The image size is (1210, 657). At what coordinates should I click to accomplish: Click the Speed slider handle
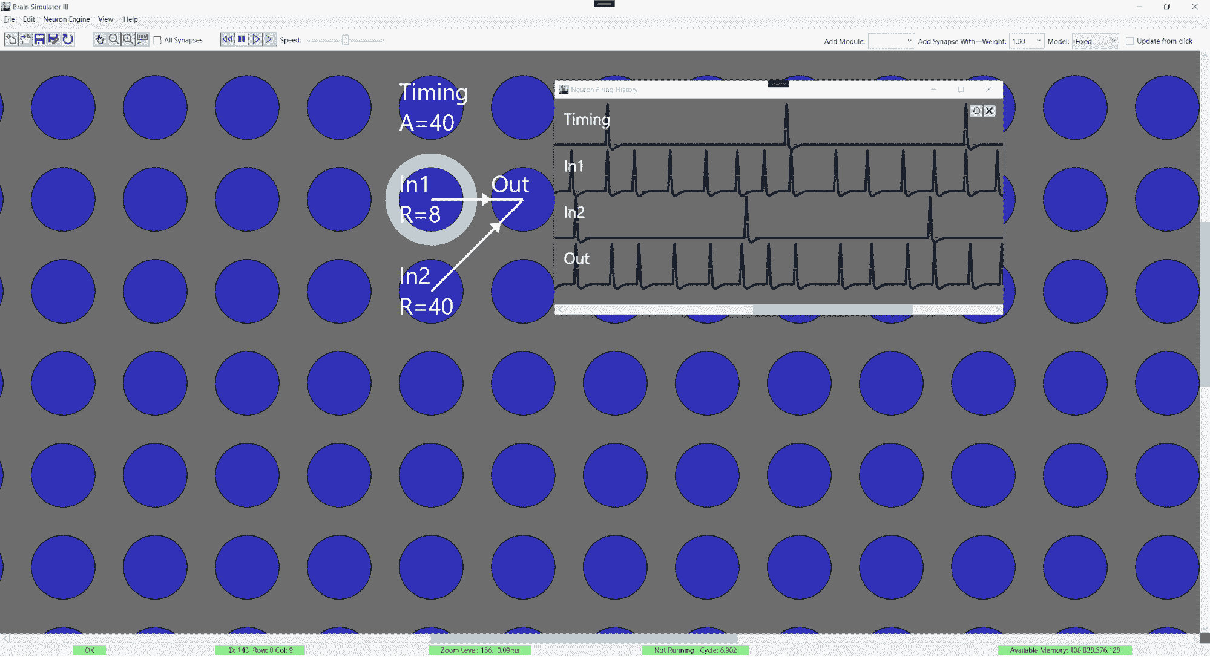pos(345,41)
